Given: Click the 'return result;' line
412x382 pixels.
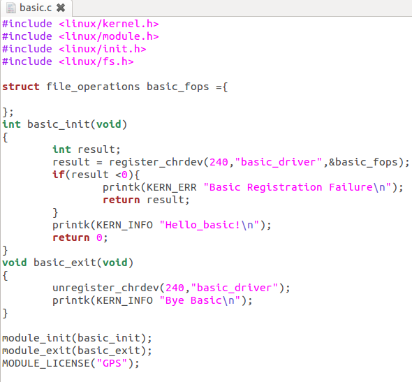Looking at the screenshot, I should [146, 200].
